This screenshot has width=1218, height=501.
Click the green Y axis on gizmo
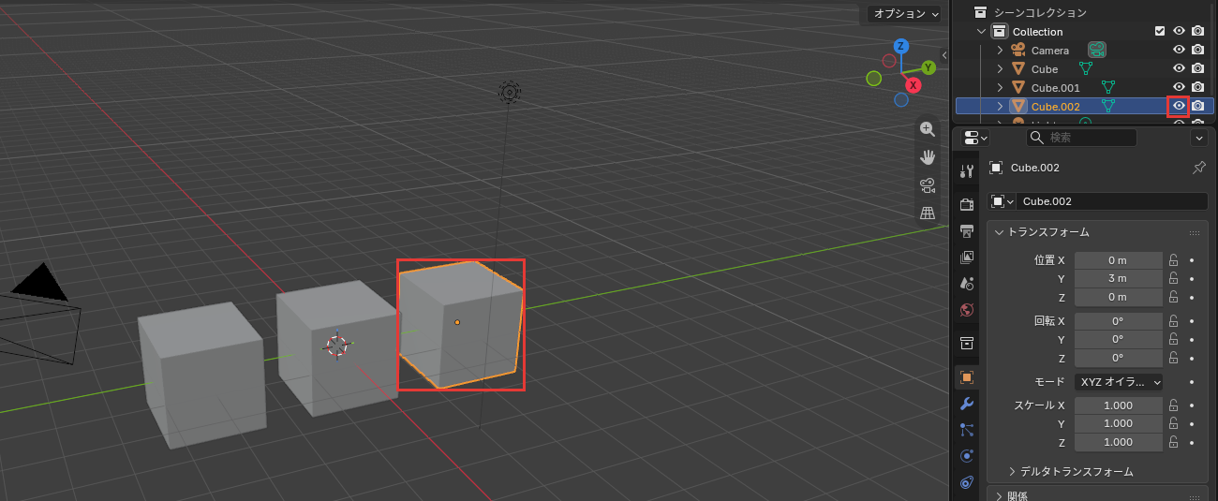(928, 67)
